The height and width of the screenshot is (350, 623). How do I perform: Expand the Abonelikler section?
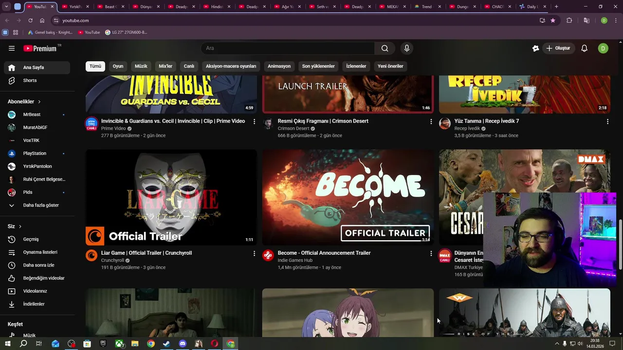tap(24, 102)
